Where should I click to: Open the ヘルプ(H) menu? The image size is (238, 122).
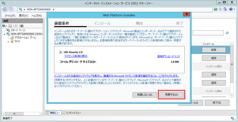tap(37, 16)
